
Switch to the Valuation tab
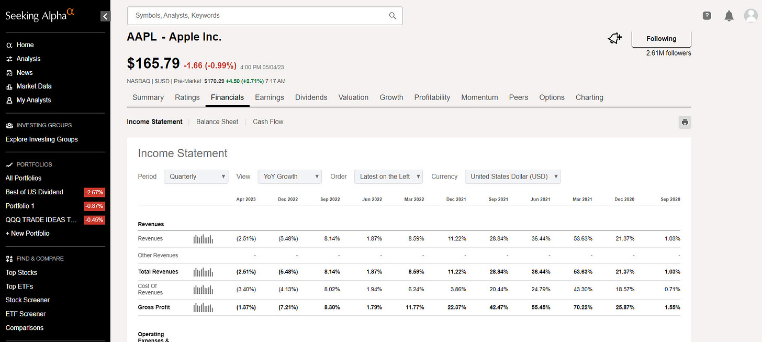(x=353, y=97)
